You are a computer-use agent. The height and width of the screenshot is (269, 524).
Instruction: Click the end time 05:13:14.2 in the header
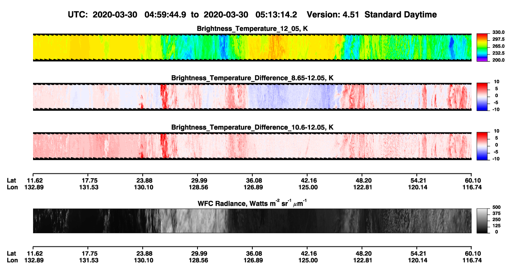coord(277,15)
